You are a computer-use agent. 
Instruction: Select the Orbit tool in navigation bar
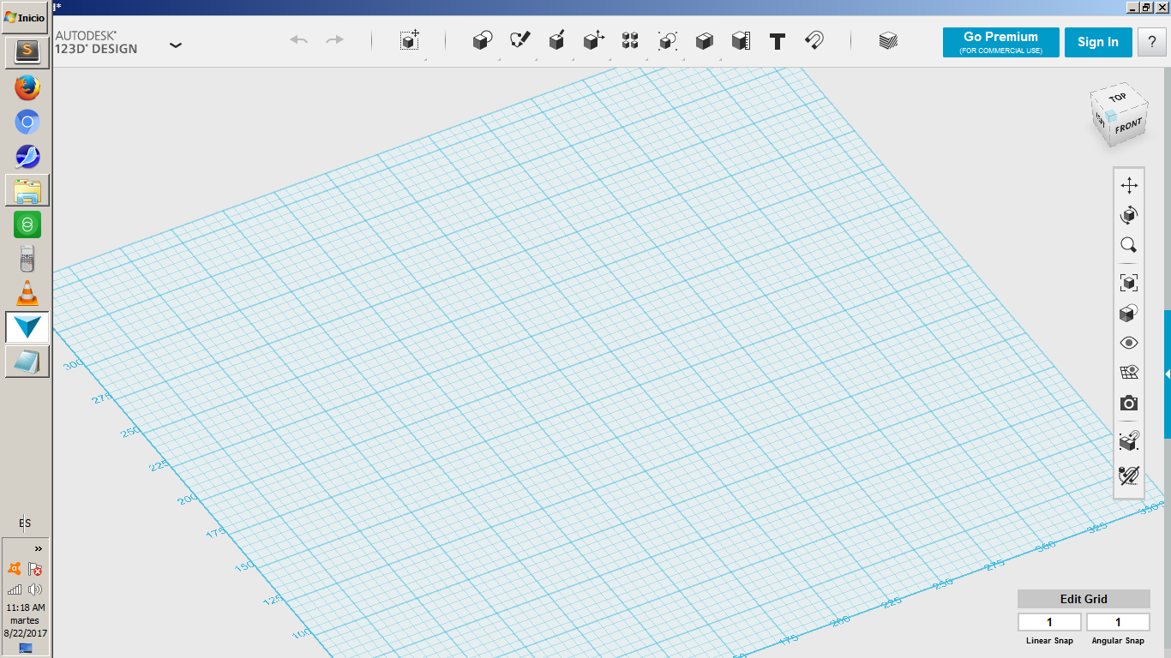(1129, 215)
